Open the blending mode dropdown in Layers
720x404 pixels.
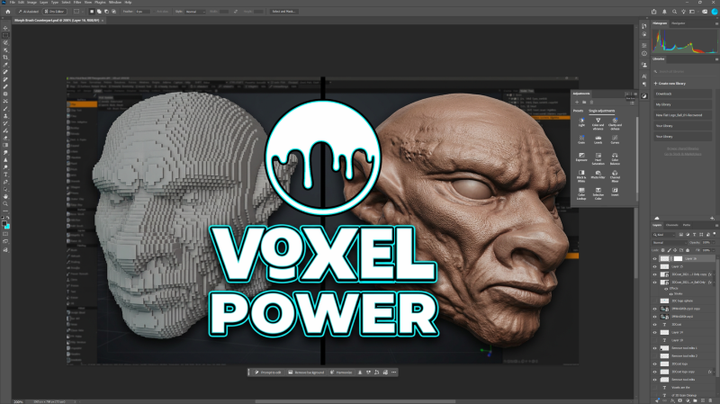[670, 242]
